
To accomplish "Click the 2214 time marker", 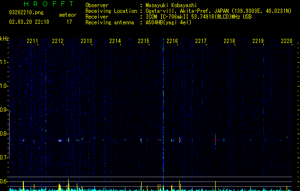I will point(115,41).
